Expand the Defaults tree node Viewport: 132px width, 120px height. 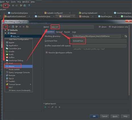tap(5, 30)
